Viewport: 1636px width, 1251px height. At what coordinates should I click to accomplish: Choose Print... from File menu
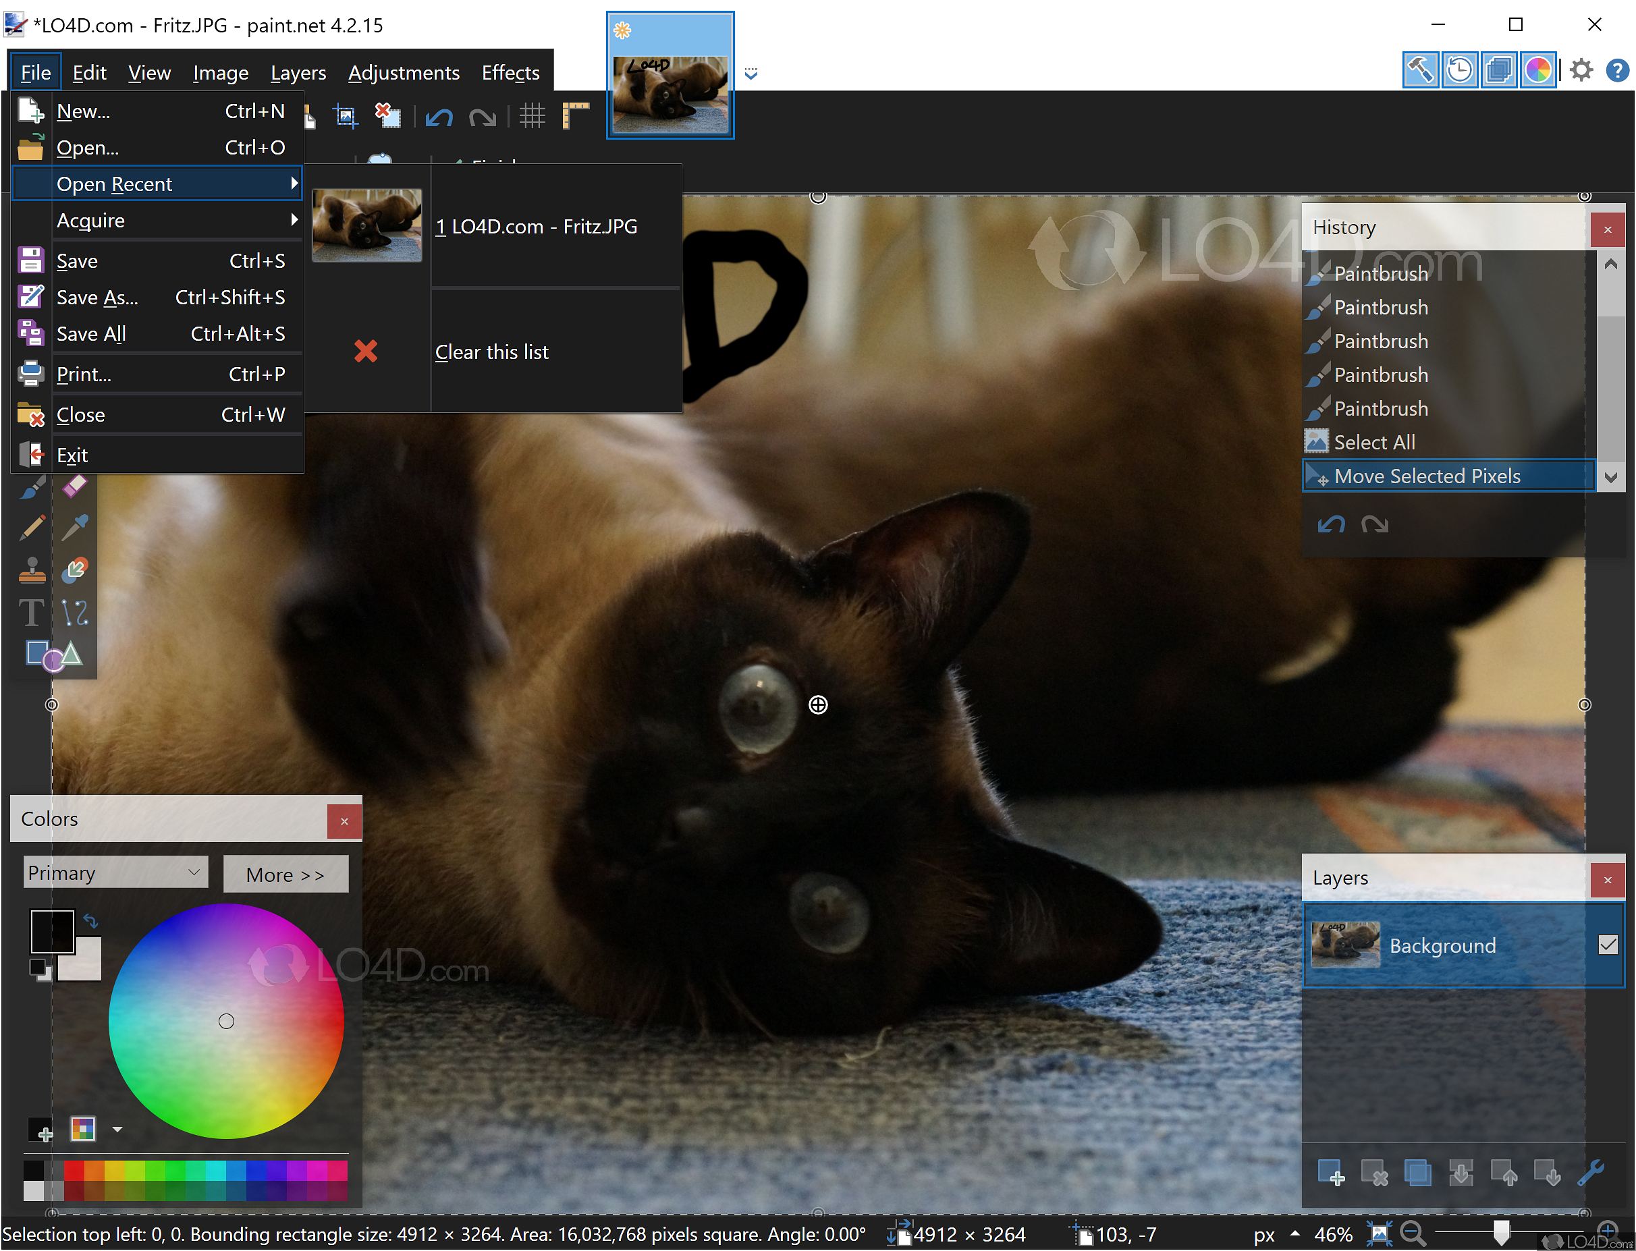(158, 374)
